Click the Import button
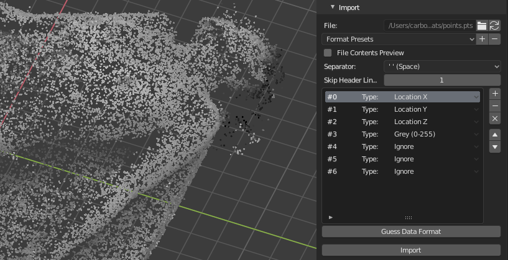 pyautogui.click(x=411, y=250)
